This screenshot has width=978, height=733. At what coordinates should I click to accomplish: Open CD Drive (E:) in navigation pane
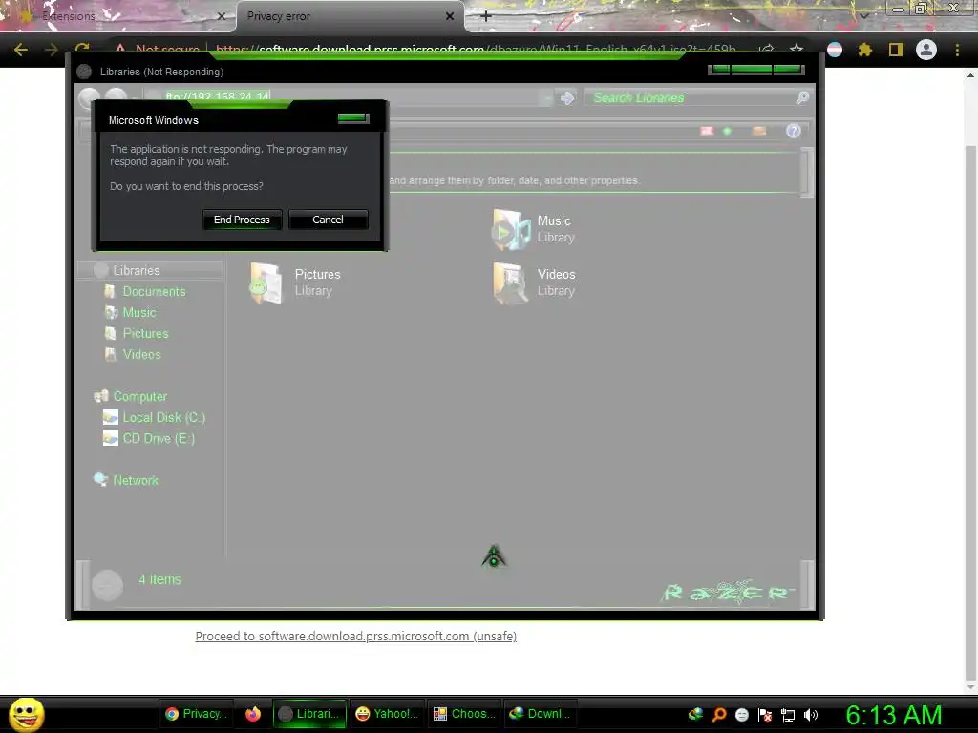click(x=159, y=438)
